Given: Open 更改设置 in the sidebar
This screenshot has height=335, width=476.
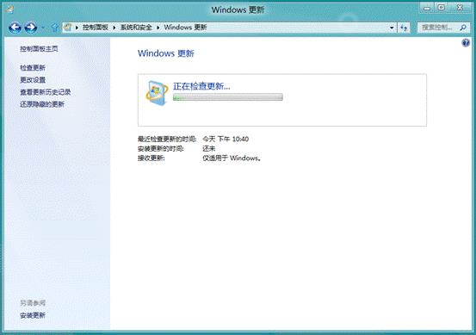Looking at the screenshot, I should point(33,80).
